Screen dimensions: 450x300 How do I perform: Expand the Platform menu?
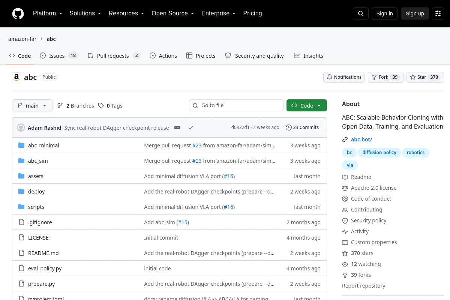click(48, 13)
